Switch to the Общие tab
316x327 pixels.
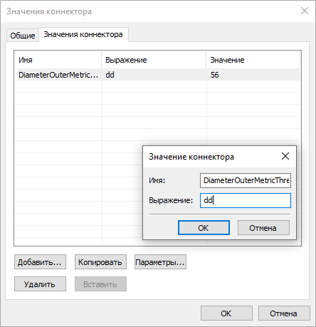(x=23, y=36)
